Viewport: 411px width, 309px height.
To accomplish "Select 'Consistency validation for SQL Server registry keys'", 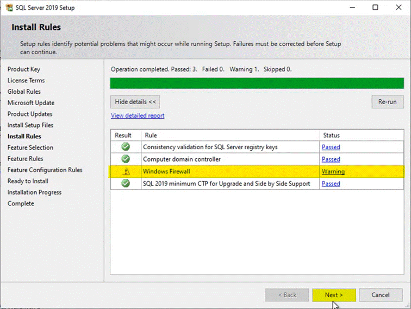I will [210, 147].
